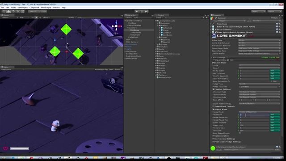Image resolution: width=286 pixels, height=161 pixels.
Task: Toggle the Incremental Settings checkbox
Action: pos(213,139)
